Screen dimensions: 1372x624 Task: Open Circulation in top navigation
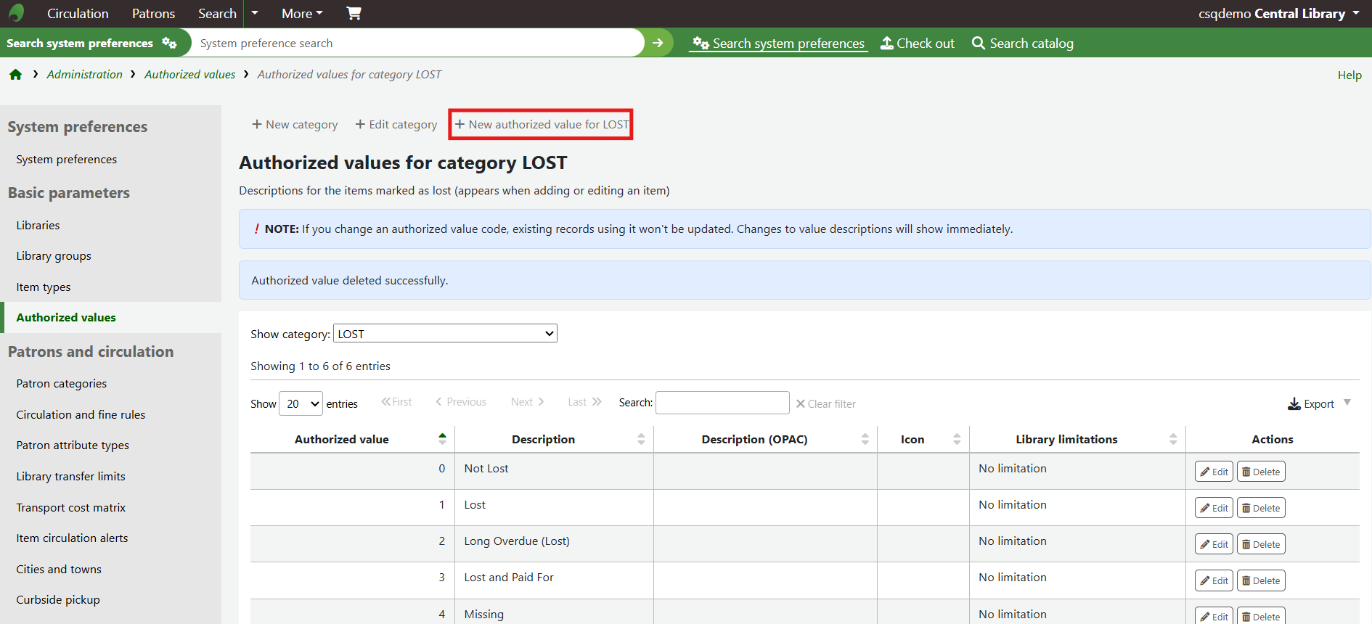[78, 13]
